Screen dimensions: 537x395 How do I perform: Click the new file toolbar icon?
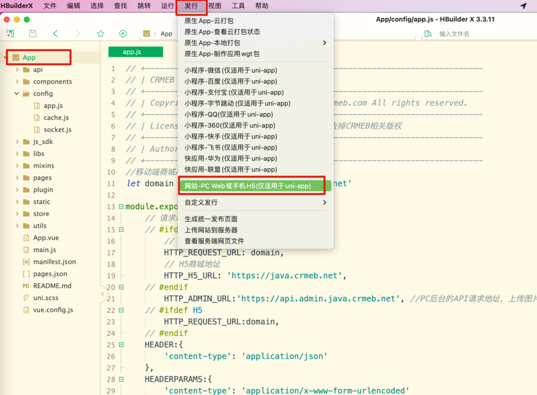click(x=10, y=34)
